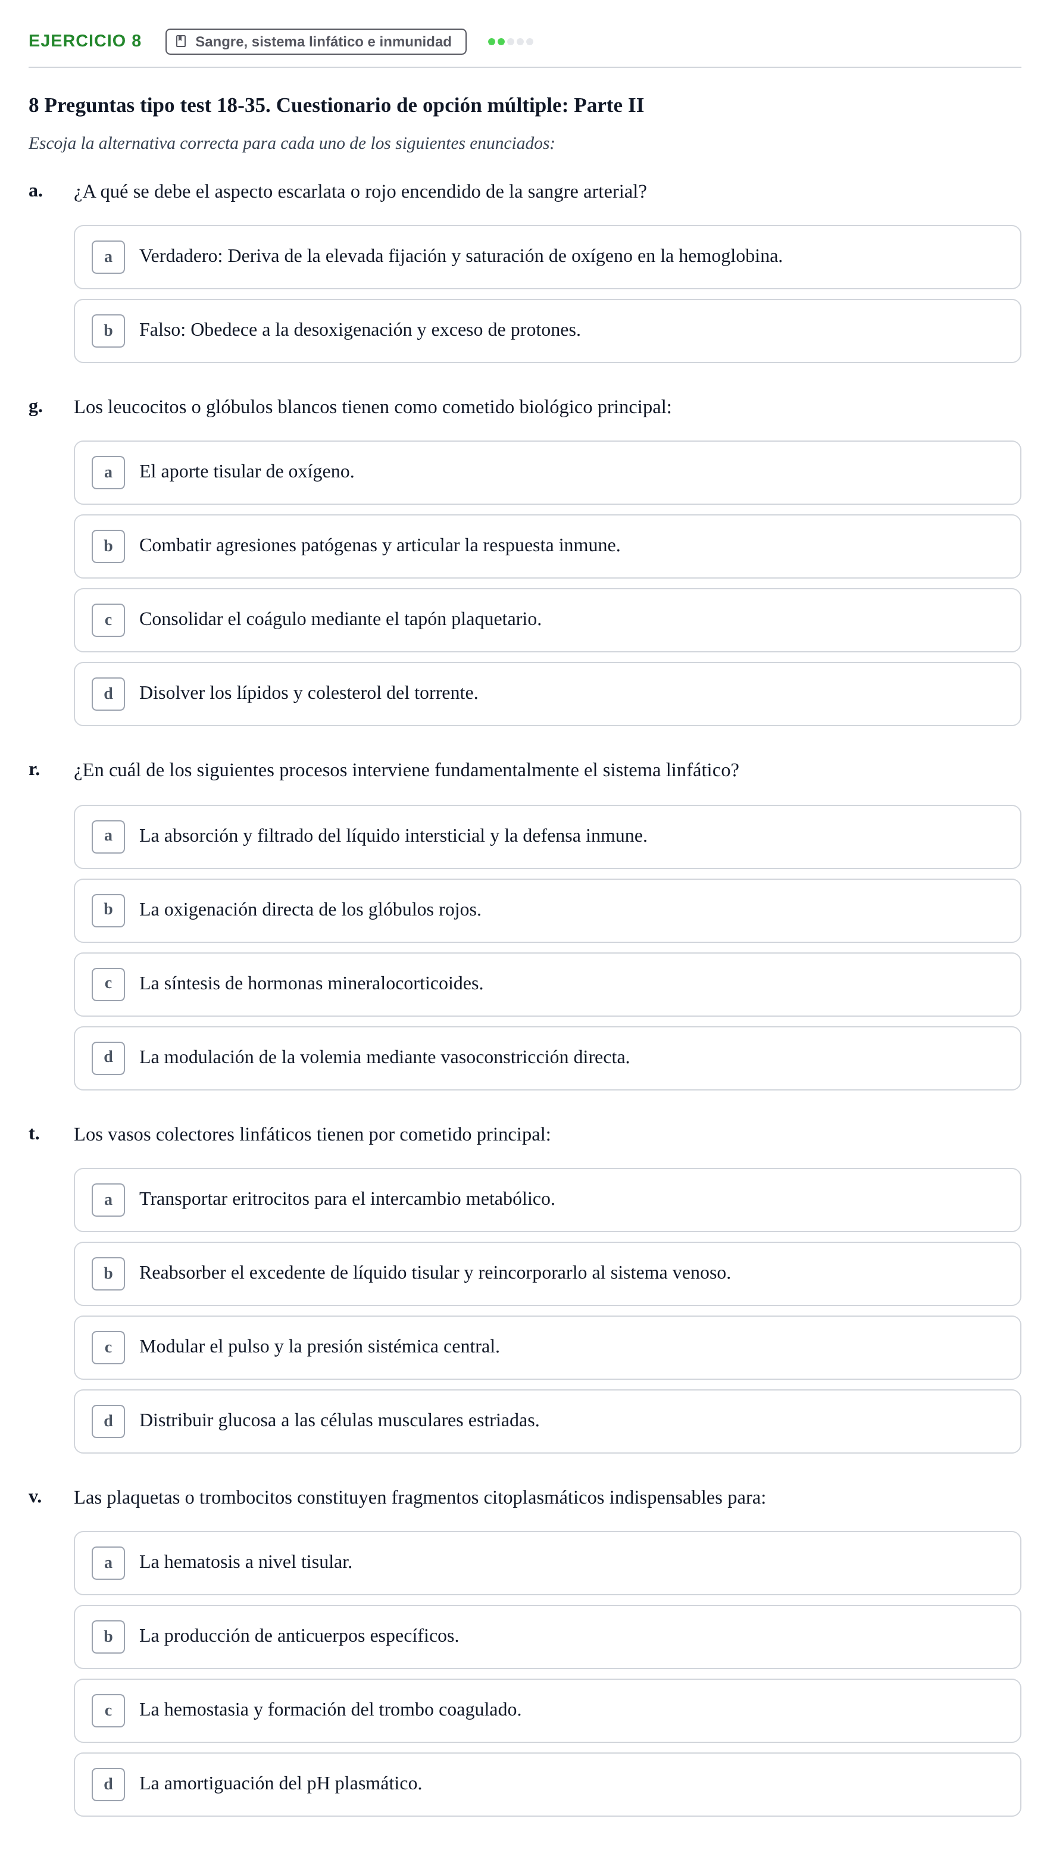
Task: Select 'Reabsorber el excedente de líquido tisular'
Action: coord(548,1274)
